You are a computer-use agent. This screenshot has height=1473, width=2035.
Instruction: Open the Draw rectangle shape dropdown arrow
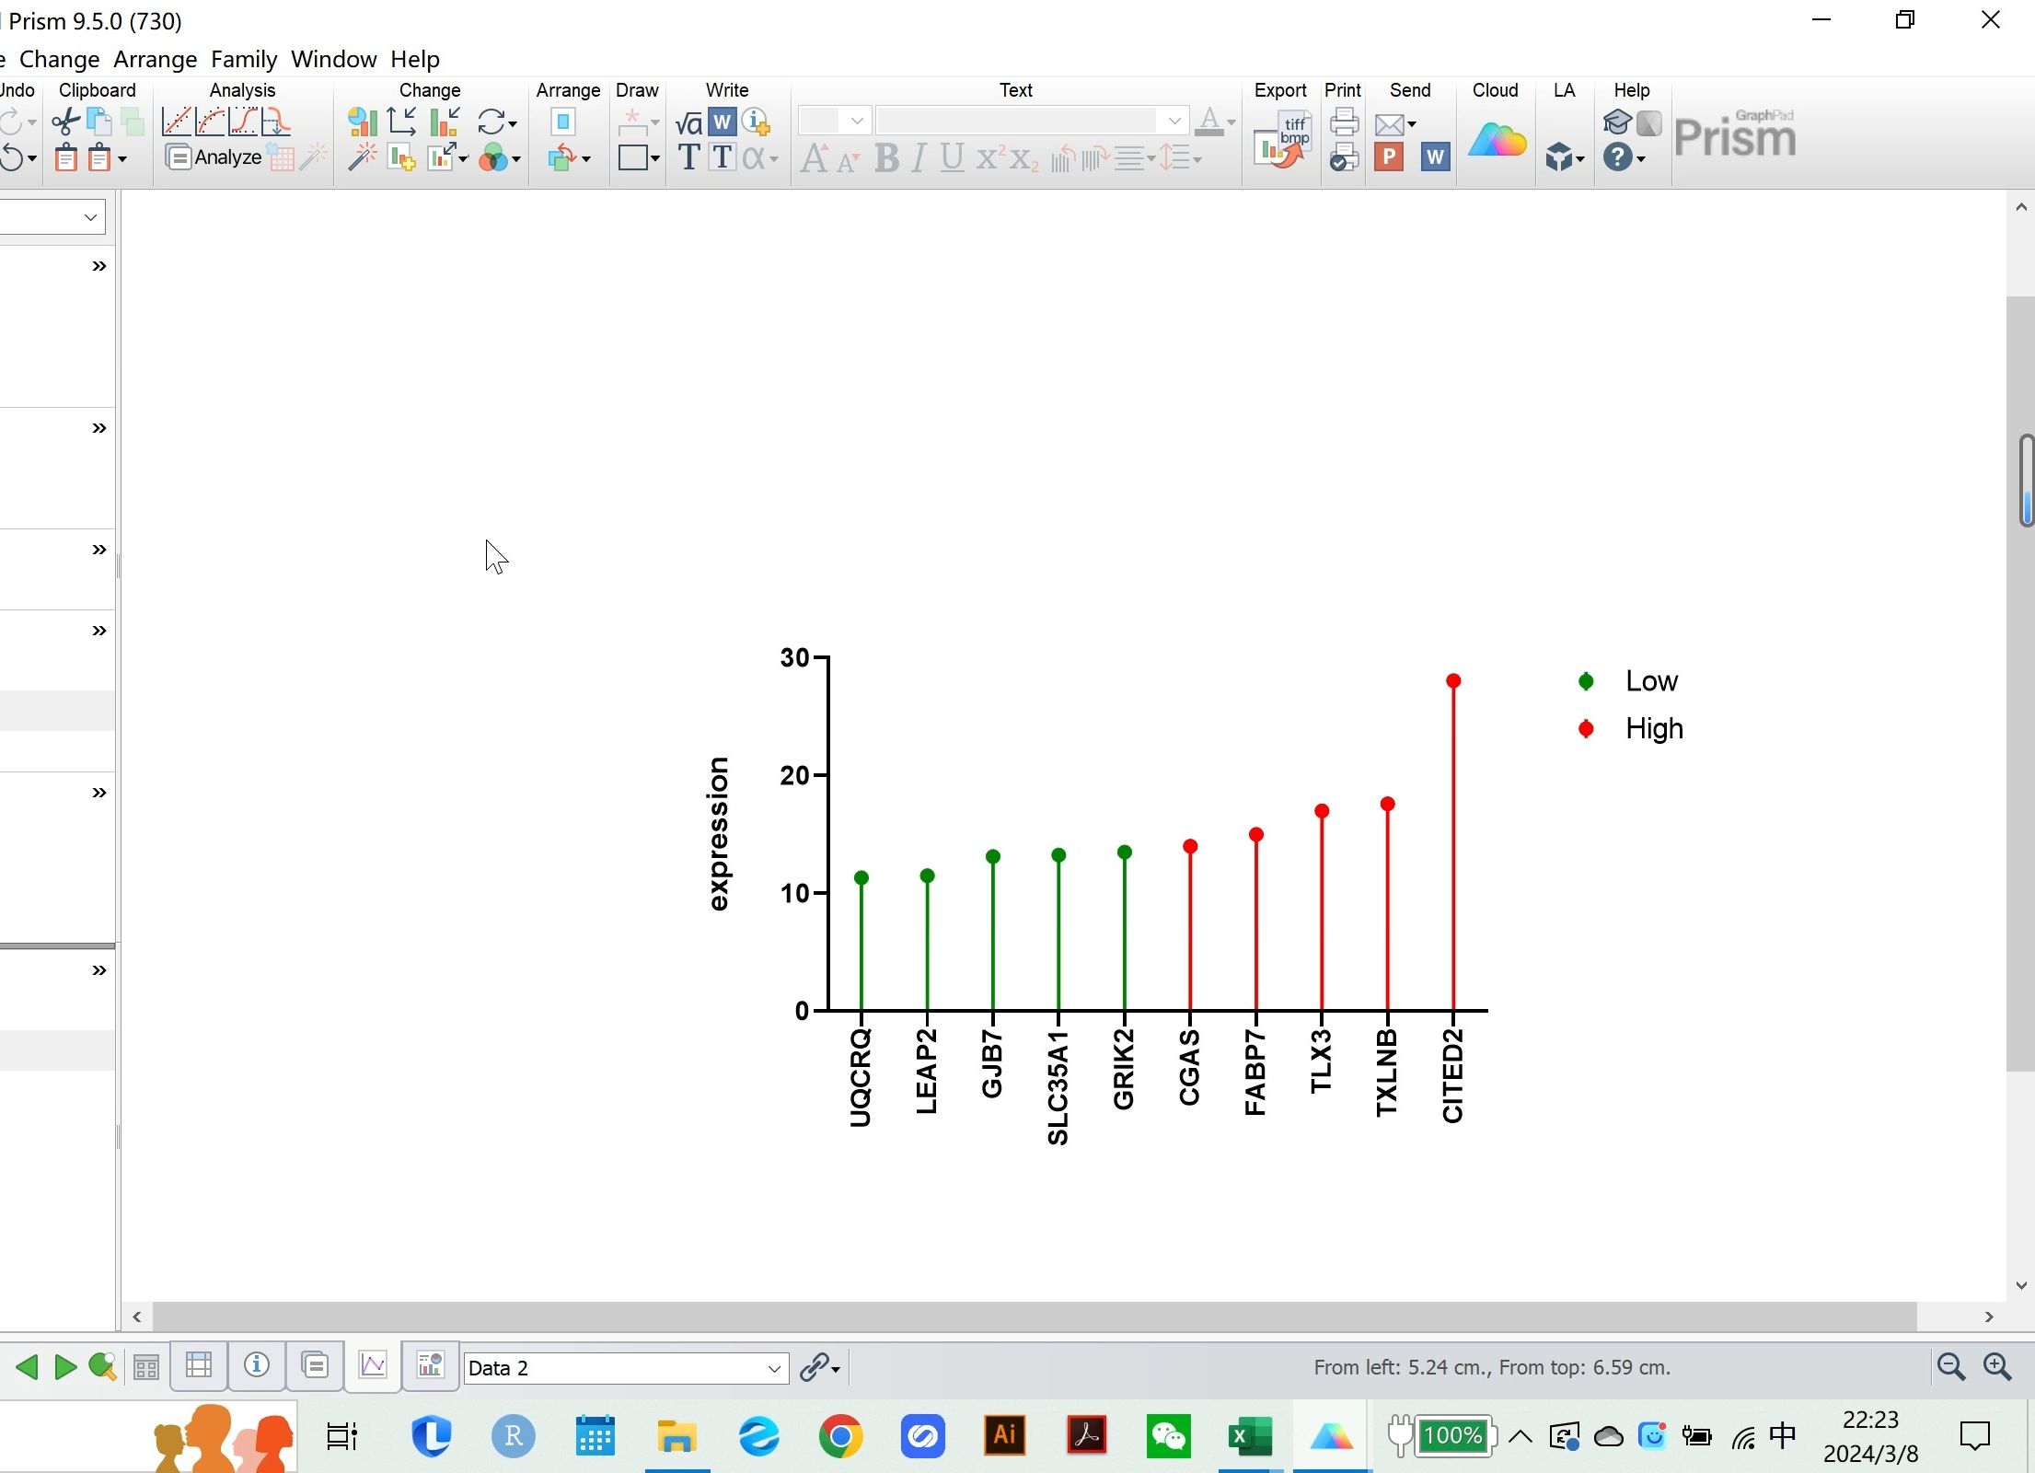coord(654,158)
